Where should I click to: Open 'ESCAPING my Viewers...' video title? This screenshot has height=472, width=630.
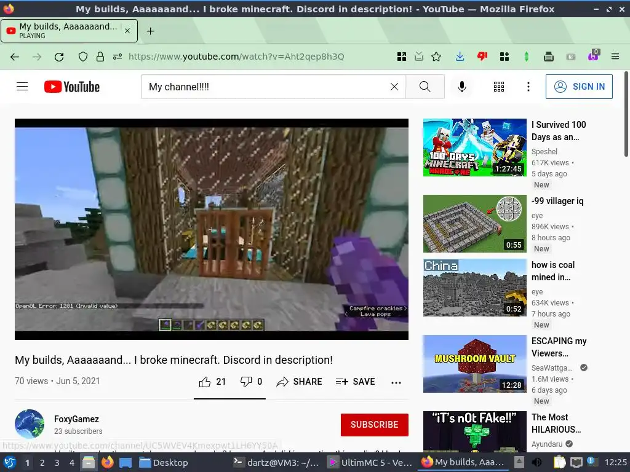[559, 347]
